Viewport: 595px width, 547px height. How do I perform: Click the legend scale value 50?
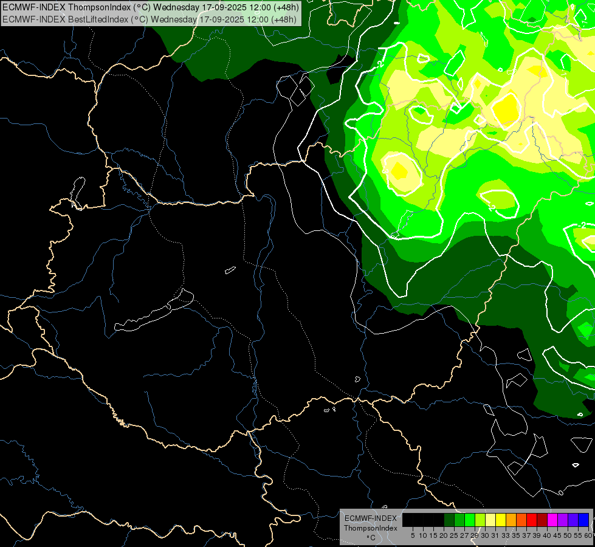pos(568,535)
